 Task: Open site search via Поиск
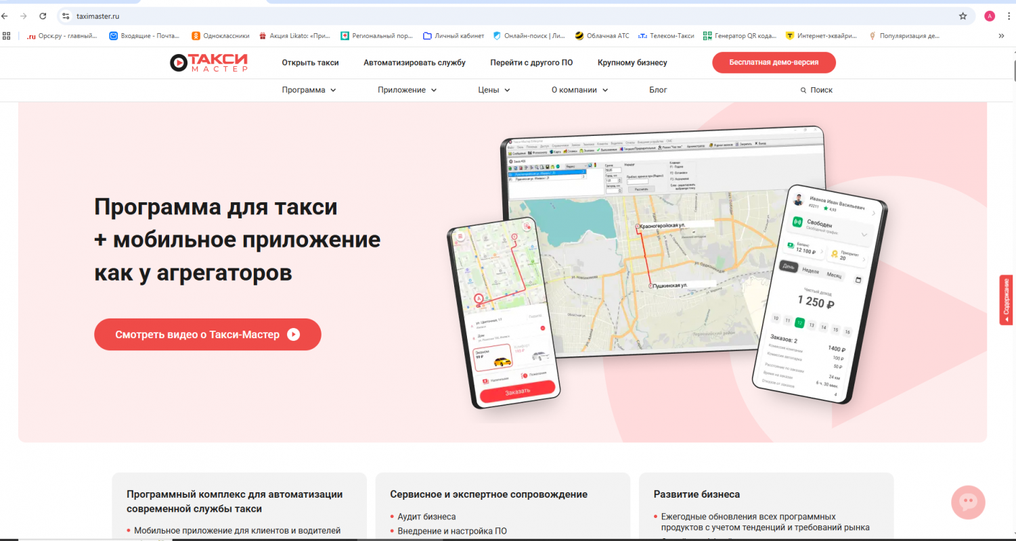pos(816,90)
